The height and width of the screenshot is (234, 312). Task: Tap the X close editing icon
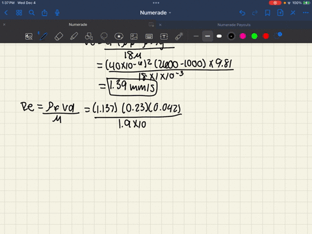pyautogui.click(x=293, y=13)
